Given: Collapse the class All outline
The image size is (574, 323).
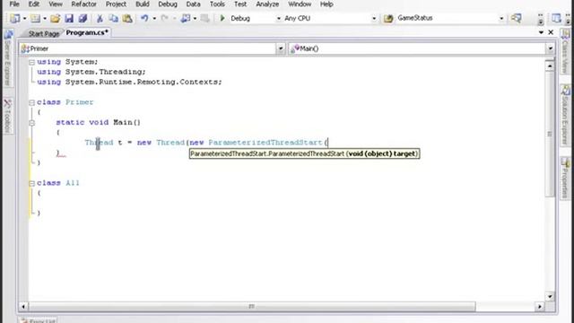Looking at the screenshot, I should click(x=32, y=183).
